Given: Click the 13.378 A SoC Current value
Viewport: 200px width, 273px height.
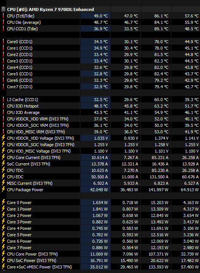Looking at the screenshot, I should coord(100,164).
